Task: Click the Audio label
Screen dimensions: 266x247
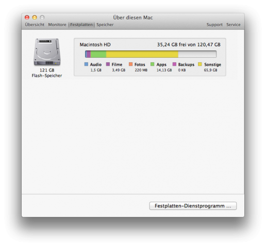Action: pyautogui.click(x=96, y=64)
